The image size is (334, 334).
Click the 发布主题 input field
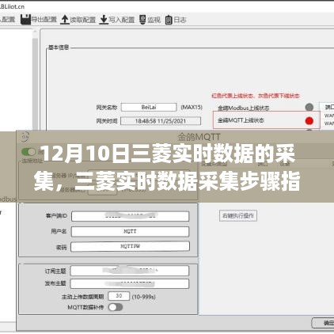(x=130, y=283)
